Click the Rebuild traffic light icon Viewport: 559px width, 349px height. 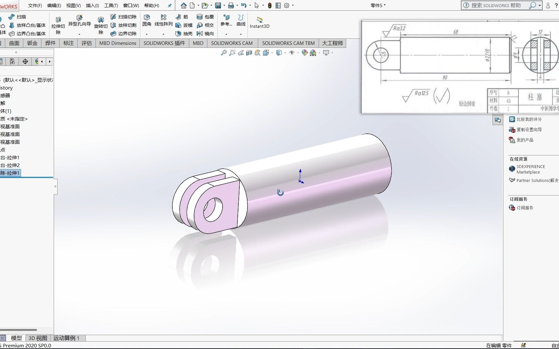(270, 5)
